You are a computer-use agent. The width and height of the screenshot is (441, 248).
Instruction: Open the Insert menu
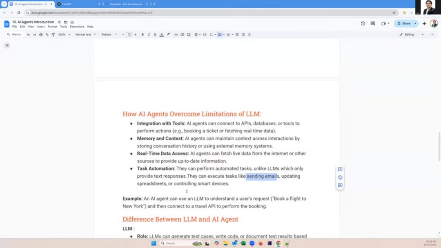coord(41,27)
